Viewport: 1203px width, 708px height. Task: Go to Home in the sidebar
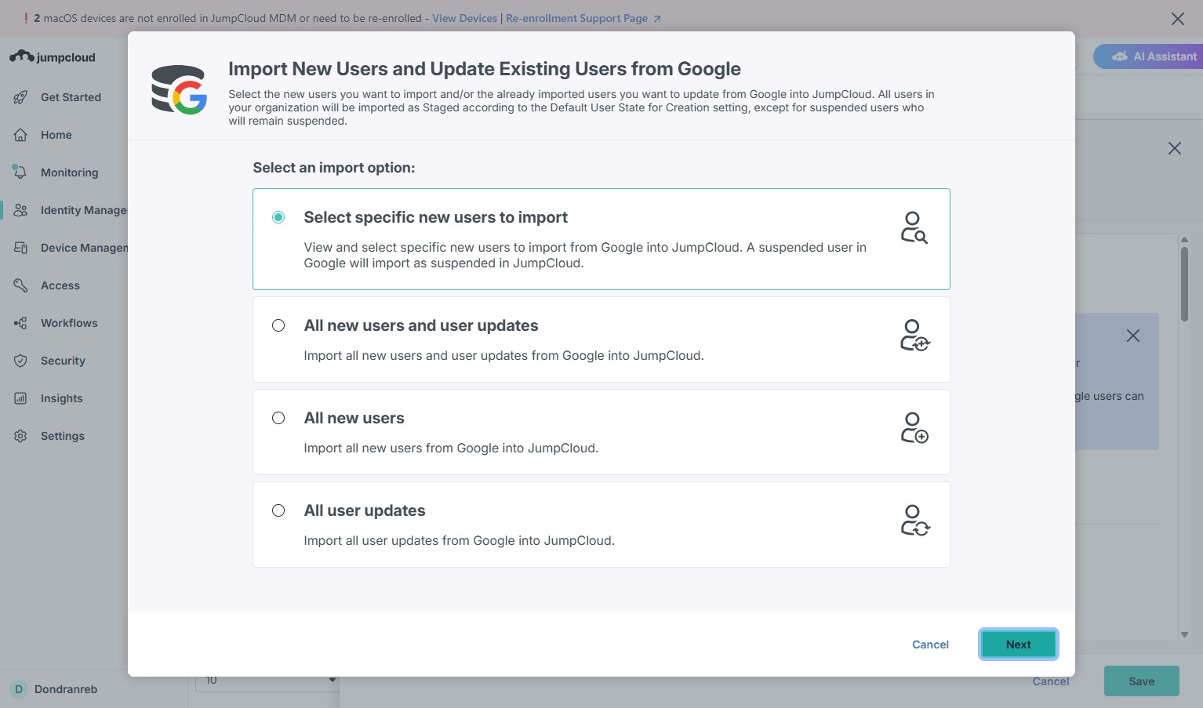56,135
